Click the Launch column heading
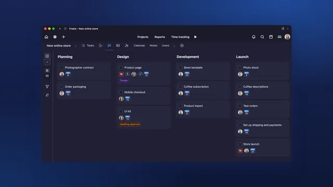Viewport: 333px width, 187px height. coord(242,57)
